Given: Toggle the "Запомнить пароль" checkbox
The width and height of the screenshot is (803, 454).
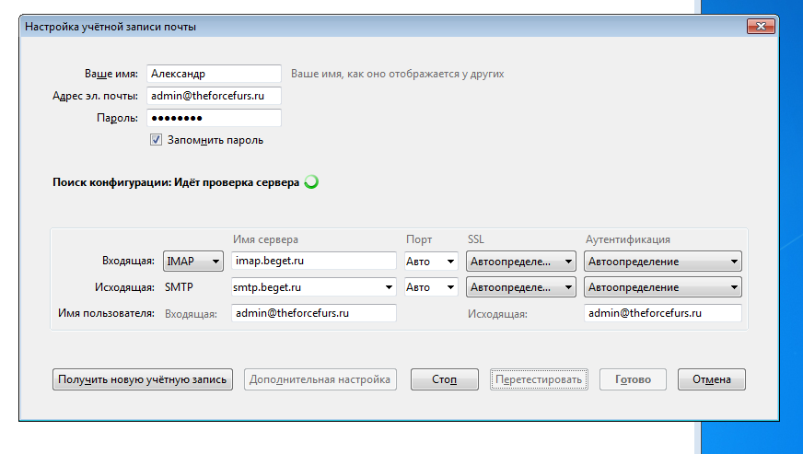Looking at the screenshot, I should click(x=157, y=139).
